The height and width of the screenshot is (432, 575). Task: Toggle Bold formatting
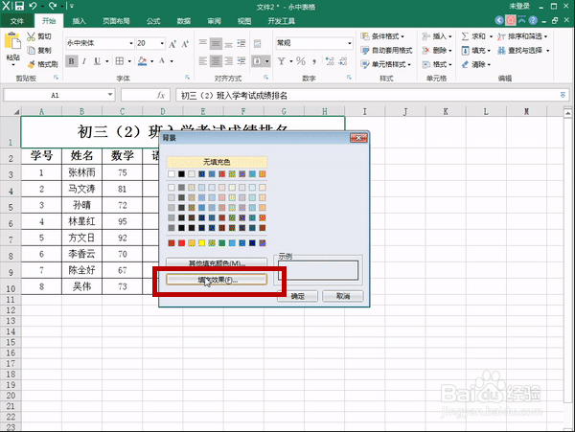coord(72,61)
